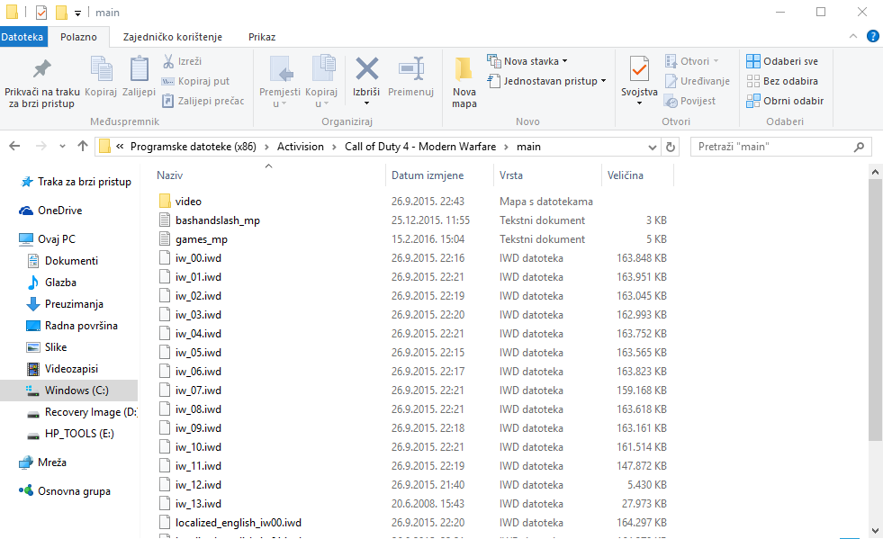Open recent locations dropdown arrow
This screenshot has width=883, height=539.
[x=62, y=147]
